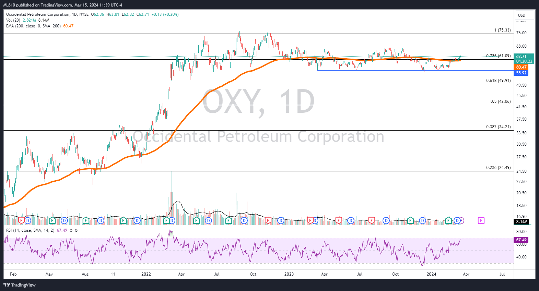
Task: Click the 24.50 price axis tick
Action: 521,171
